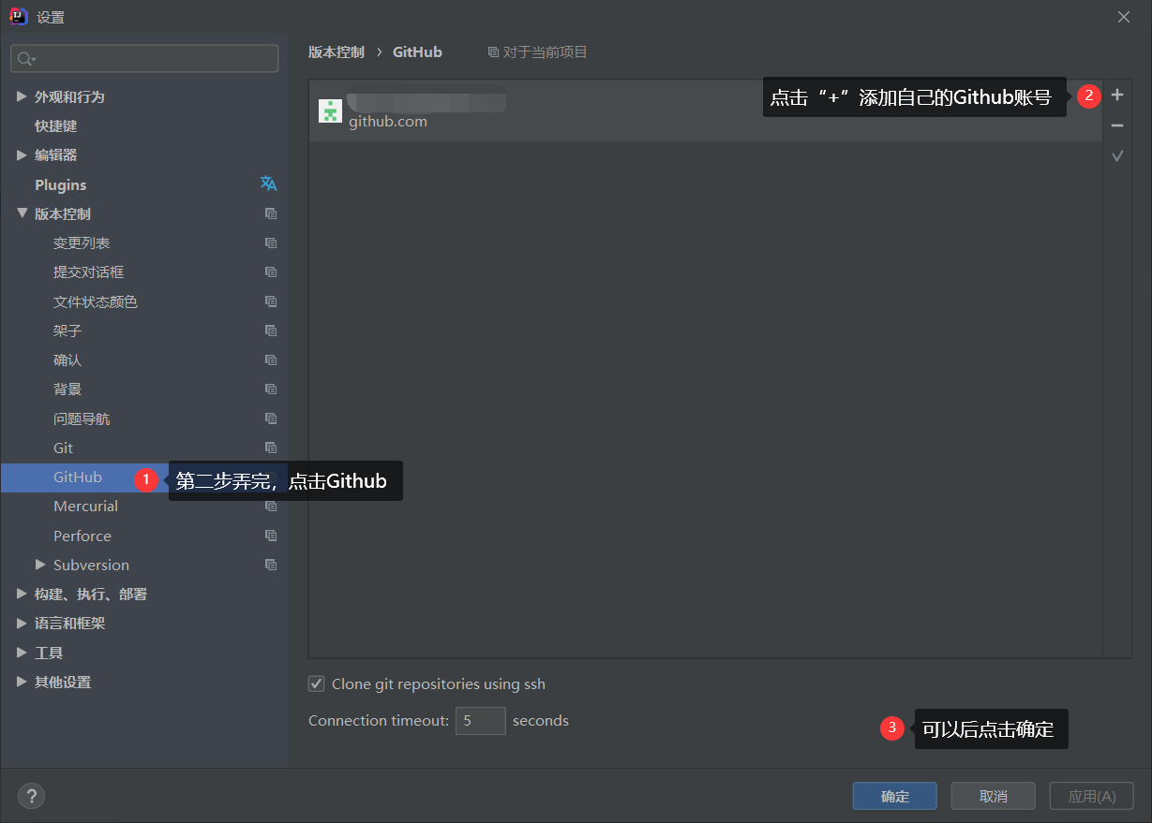The height and width of the screenshot is (823, 1152).
Task: Select the highlighted GitHub tree entry
Action: tap(78, 477)
